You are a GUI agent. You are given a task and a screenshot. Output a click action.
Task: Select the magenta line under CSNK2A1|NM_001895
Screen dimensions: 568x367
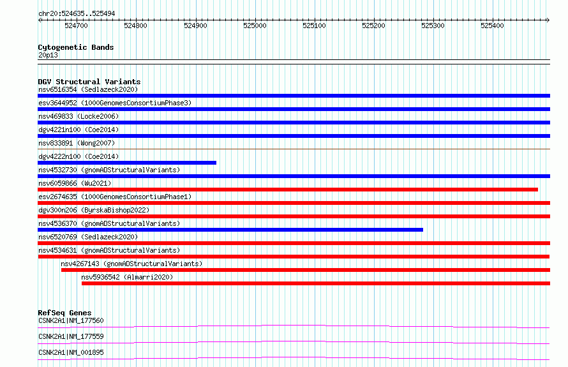(294, 359)
